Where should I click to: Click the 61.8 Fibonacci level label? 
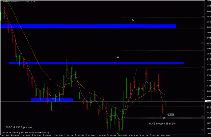(x=203, y=106)
